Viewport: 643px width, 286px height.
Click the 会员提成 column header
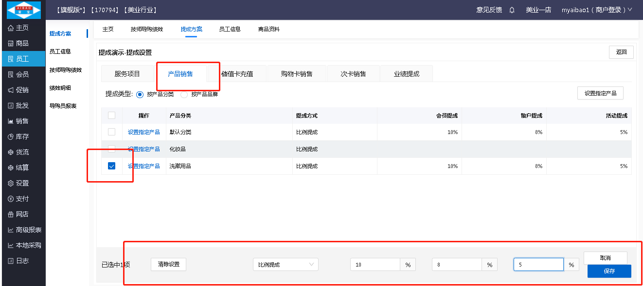[x=447, y=116]
